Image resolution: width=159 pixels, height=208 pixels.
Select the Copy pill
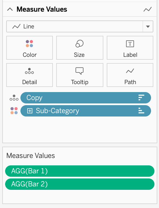[x=86, y=98]
